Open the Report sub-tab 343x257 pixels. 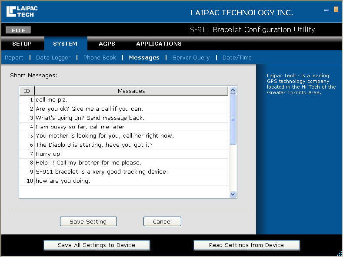(x=14, y=58)
